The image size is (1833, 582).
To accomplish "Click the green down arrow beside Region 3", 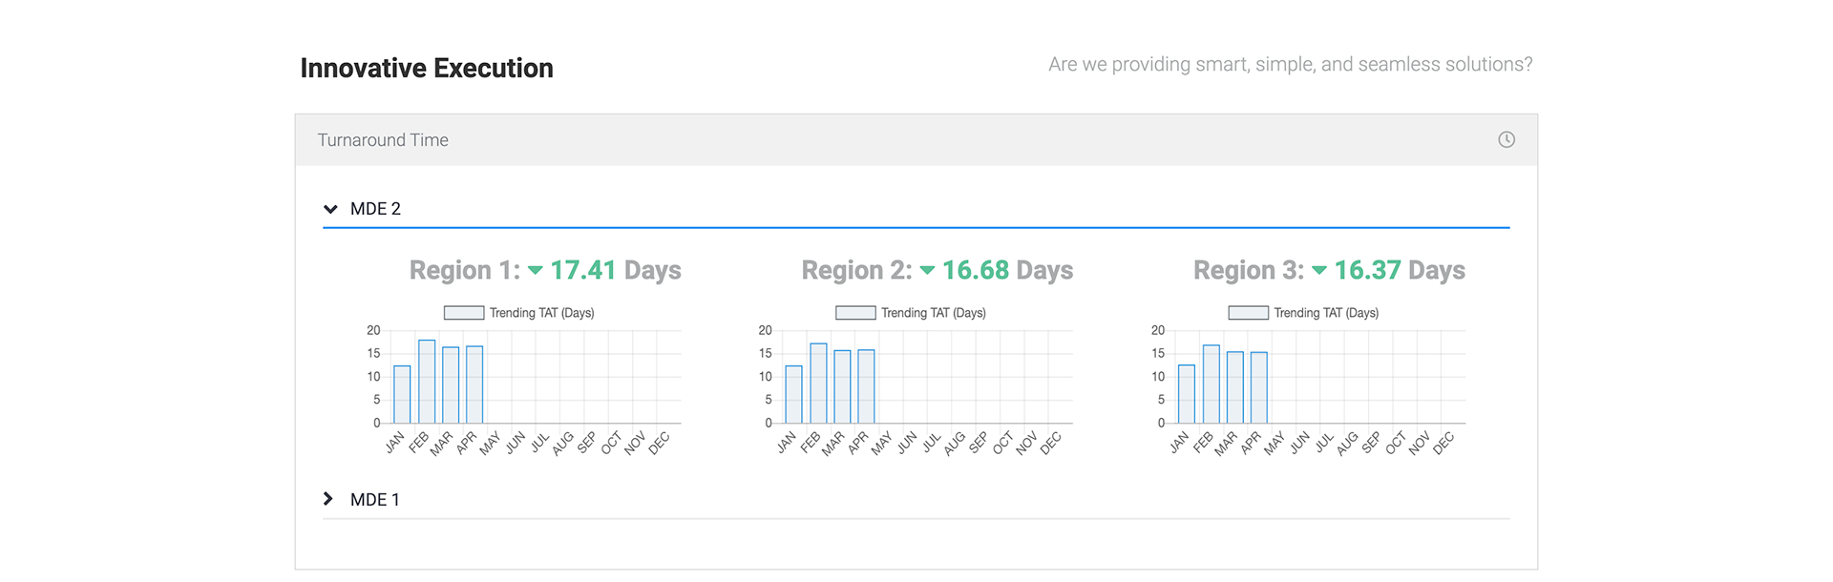I will click(x=1319, y=271).
